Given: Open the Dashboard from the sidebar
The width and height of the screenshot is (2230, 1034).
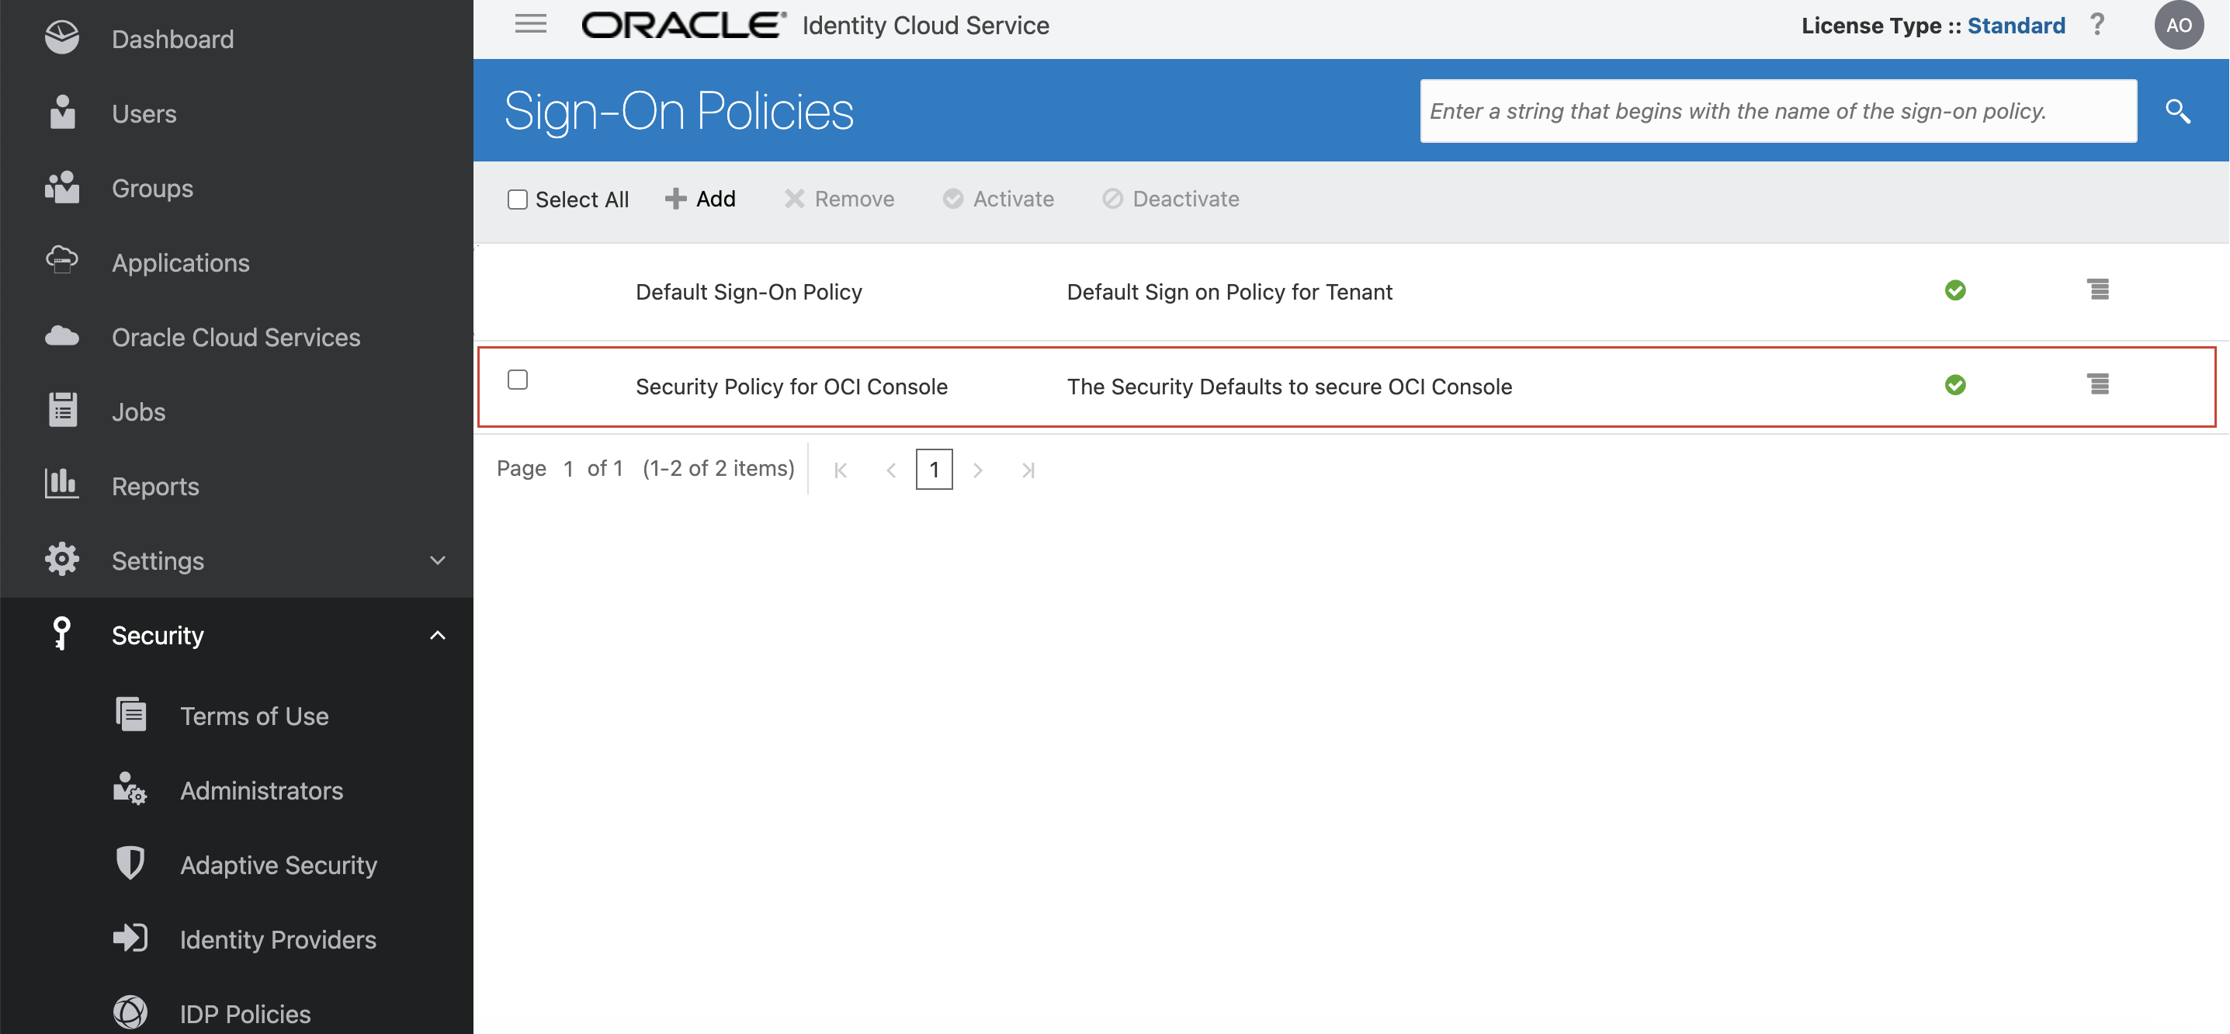Looking at the screenshot, I should (62, 36).
